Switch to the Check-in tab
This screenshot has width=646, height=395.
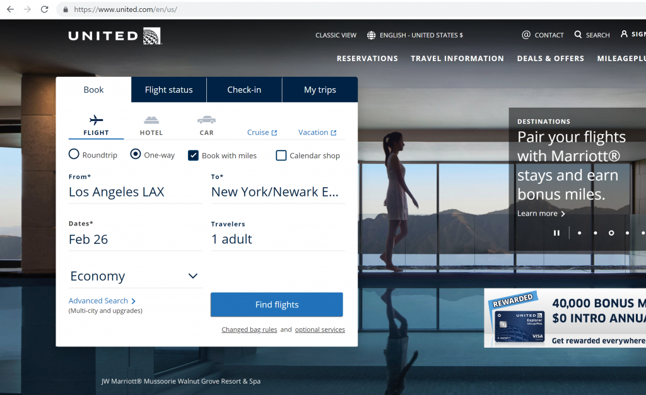[244, 89]
